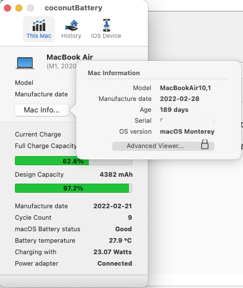Select the This Mac tab label
This screenshot has height=288, width=243.
tap(39, 36)
